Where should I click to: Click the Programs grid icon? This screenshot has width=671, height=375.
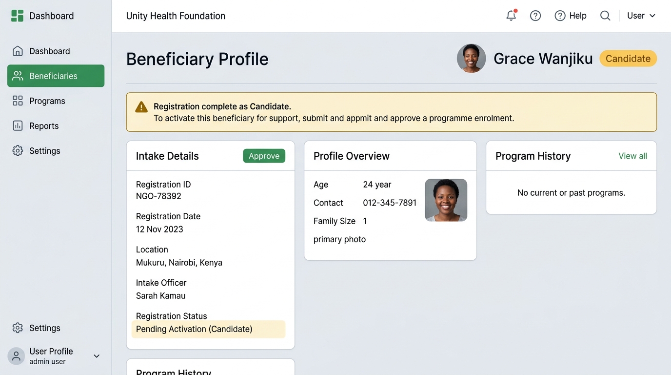coord(18,101)
